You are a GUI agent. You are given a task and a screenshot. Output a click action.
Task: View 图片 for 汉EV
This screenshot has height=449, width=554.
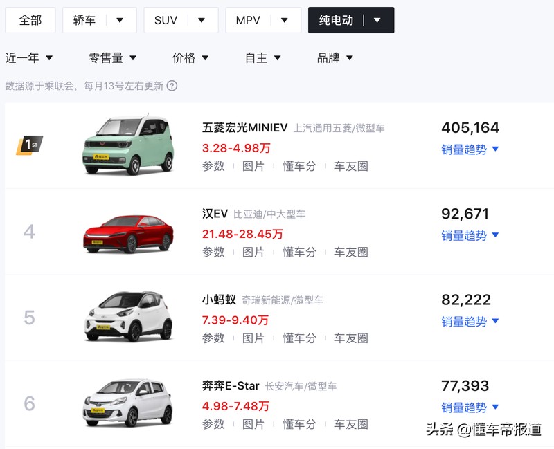coord(253,252)
